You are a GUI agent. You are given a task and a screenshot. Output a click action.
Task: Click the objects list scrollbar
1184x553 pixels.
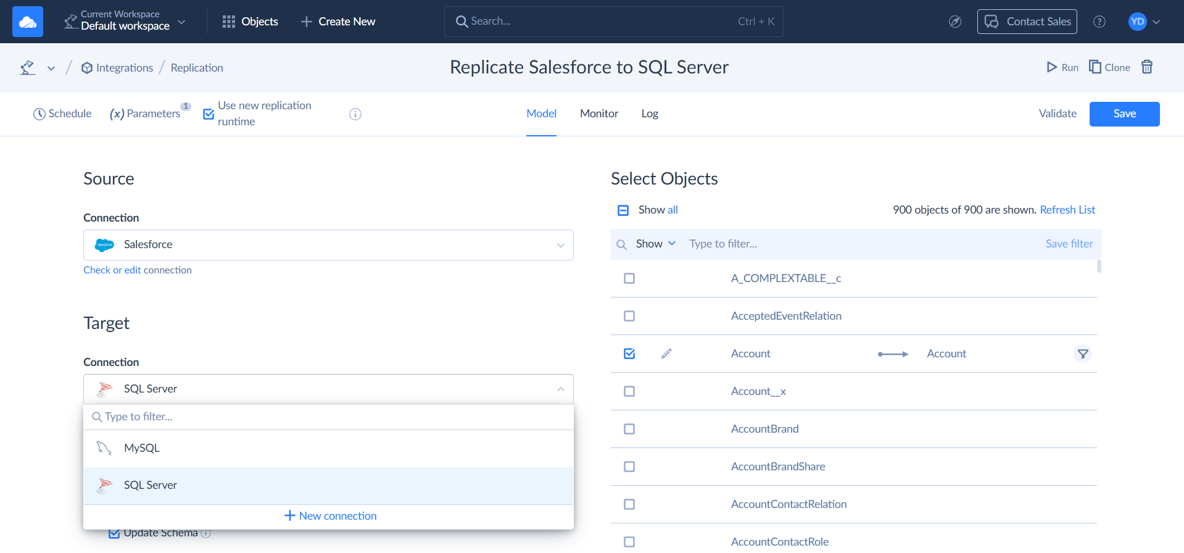pyautogui.click(x=1099, y=267)
